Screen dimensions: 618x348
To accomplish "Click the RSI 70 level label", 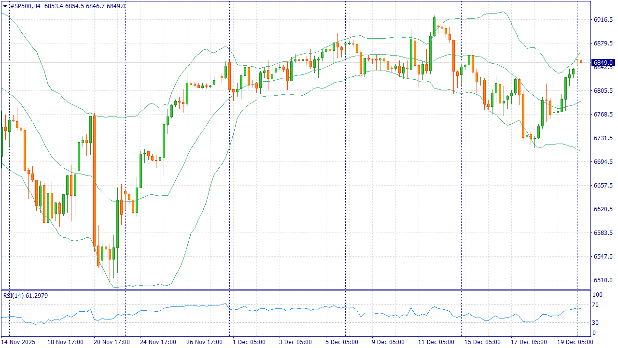I will 596,305.
